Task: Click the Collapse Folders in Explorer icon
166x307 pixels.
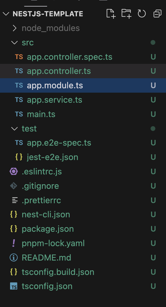Action: pos(157,14)
